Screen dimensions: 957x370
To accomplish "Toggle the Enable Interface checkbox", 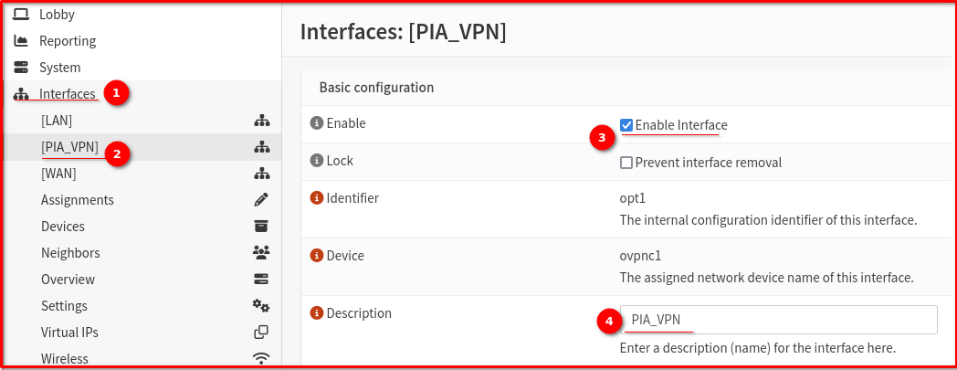I will [x=626, y=125].
